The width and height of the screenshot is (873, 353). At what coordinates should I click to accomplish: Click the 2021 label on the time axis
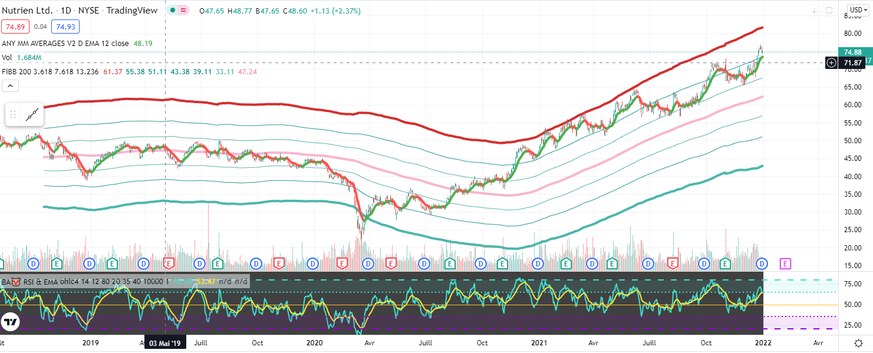pyautogui.click(x=538, y=343)
